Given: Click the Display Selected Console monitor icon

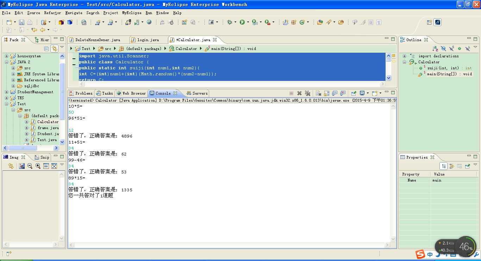Looking at the screenshot, I should [x=362, y=93].
